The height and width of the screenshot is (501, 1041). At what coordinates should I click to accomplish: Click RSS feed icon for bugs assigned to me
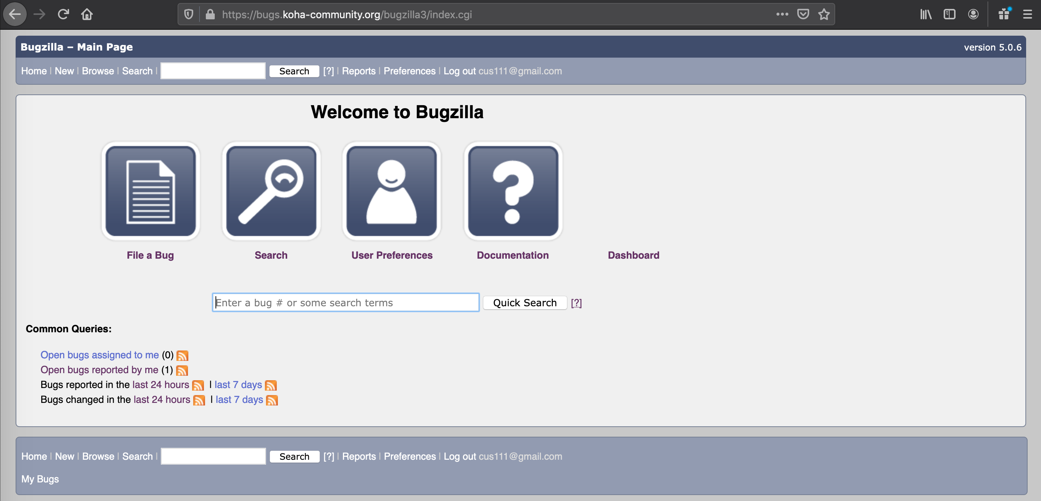pos(182,355)
